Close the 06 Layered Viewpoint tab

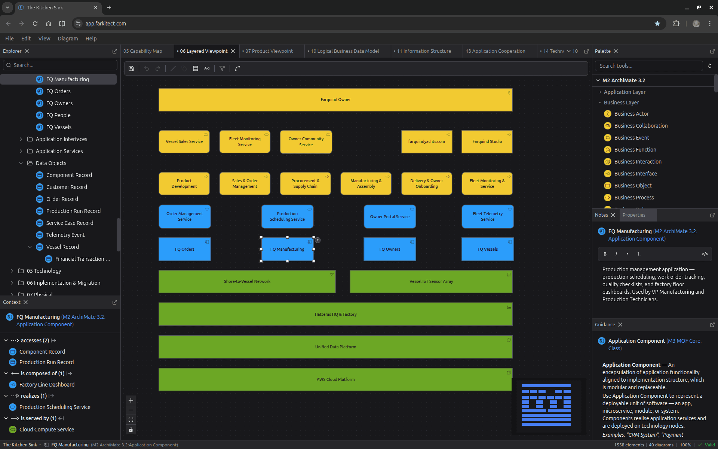[233, 51]
